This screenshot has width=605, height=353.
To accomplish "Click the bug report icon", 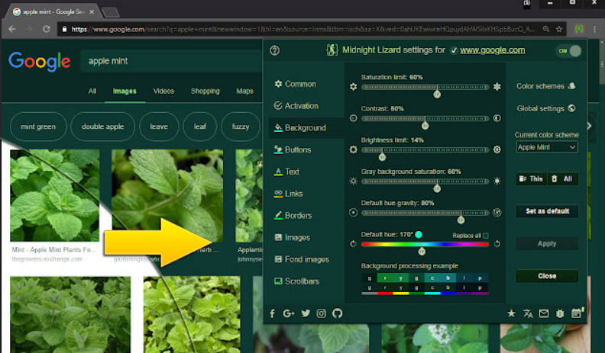I will (560, 313).
